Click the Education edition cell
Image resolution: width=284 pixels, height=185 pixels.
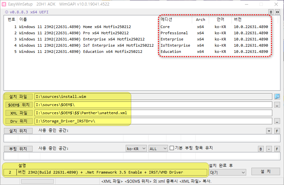(x=171, y=52)
